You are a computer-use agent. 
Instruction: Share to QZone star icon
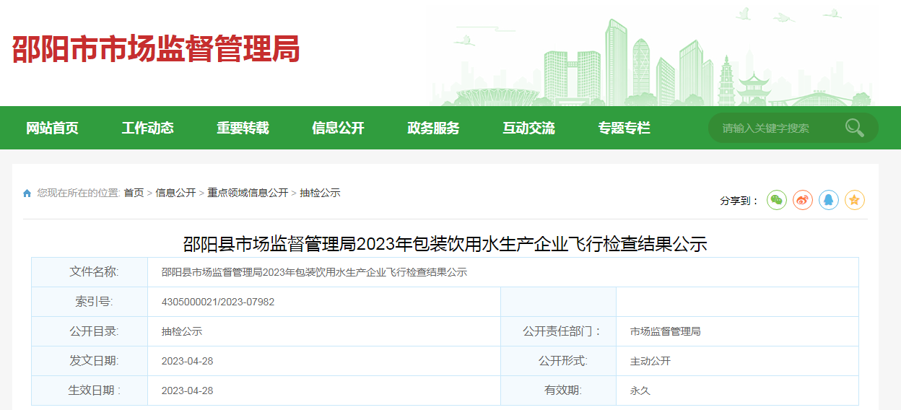[x=855, y=200]
